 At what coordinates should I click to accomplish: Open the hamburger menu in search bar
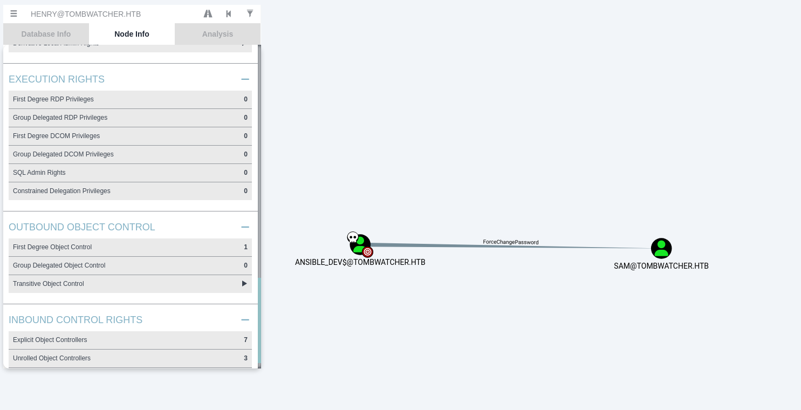[13, 13]
